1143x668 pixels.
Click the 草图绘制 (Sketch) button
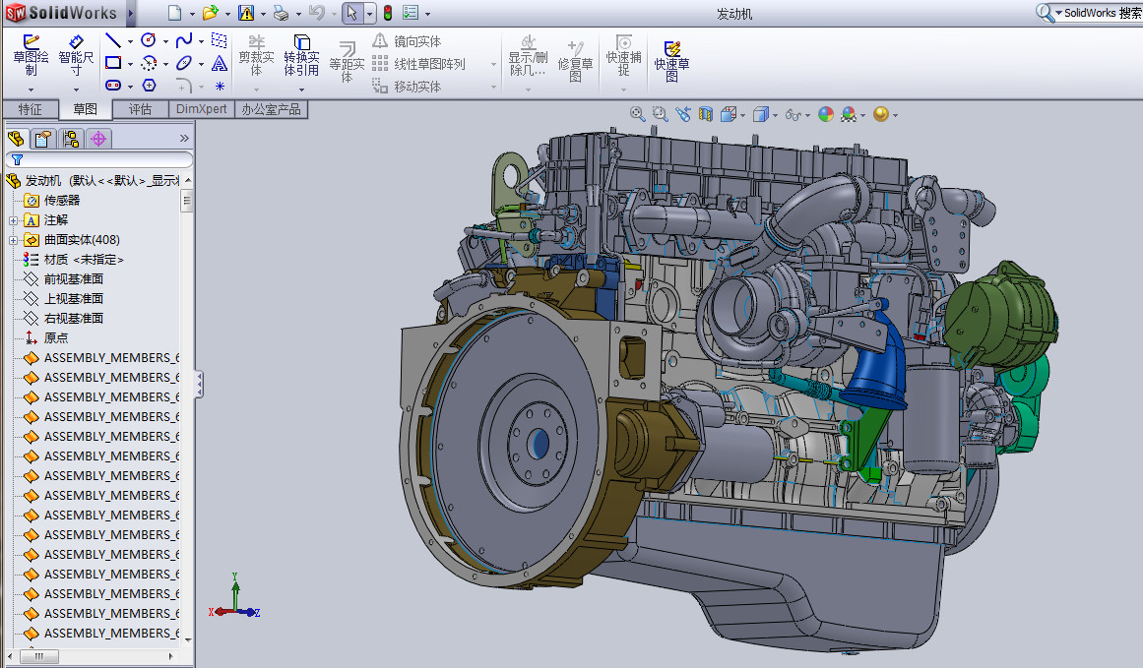31,54
